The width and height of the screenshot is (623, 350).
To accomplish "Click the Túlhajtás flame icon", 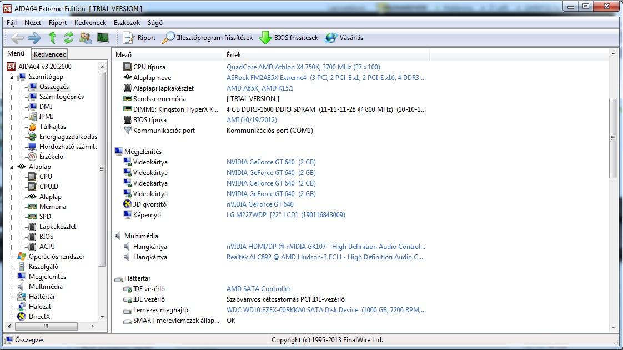I will click(32, 127).
